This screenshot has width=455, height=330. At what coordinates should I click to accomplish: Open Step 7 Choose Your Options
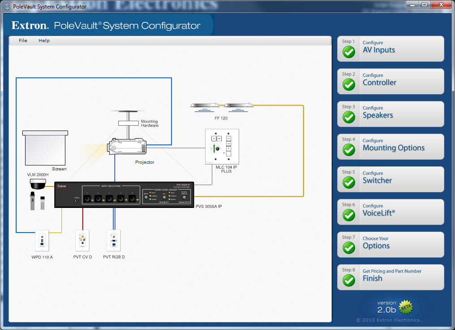pyautogui.click(x=391, y=245)
